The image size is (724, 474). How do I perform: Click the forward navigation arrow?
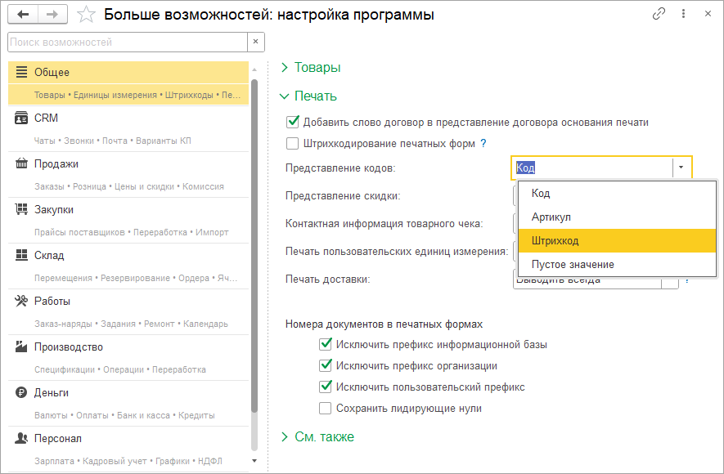51,15
